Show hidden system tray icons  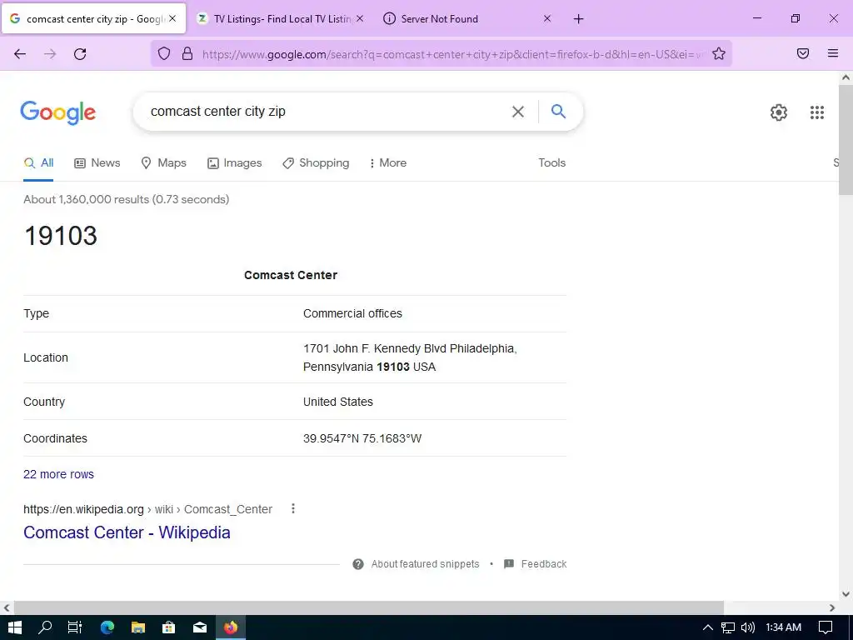tap(708, 627)
